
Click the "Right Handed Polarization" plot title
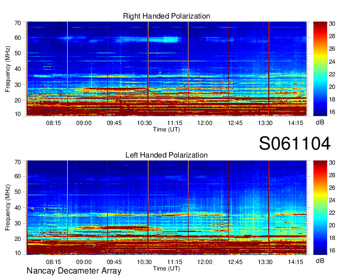pos(166,16)
